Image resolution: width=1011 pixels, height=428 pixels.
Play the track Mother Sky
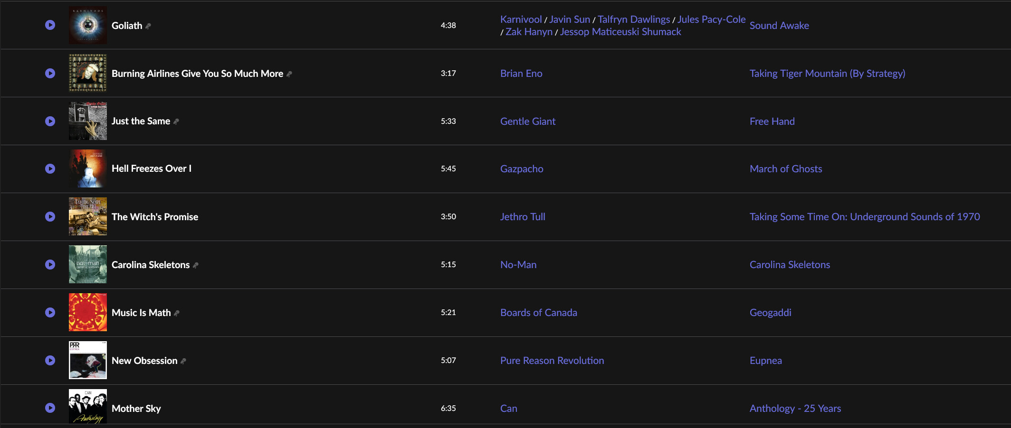click(50, 408)
